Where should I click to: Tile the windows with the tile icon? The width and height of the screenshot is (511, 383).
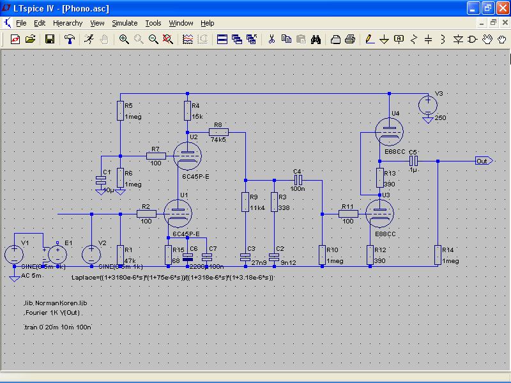coord(222,40)
